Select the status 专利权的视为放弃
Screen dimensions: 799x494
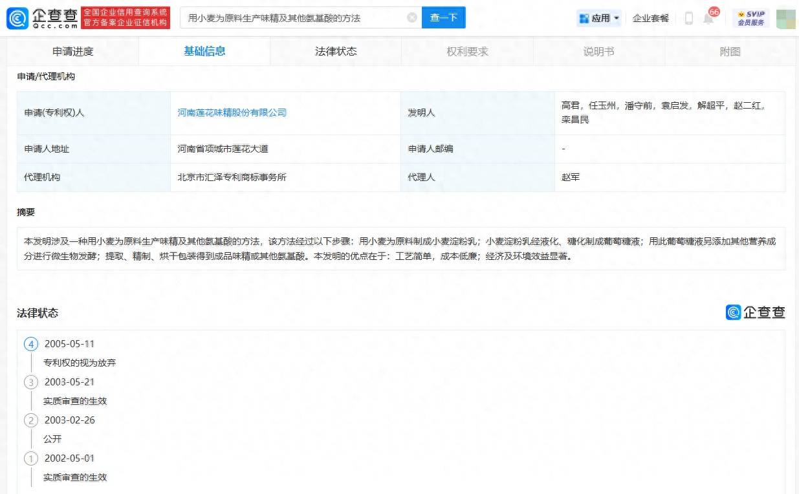80,363
